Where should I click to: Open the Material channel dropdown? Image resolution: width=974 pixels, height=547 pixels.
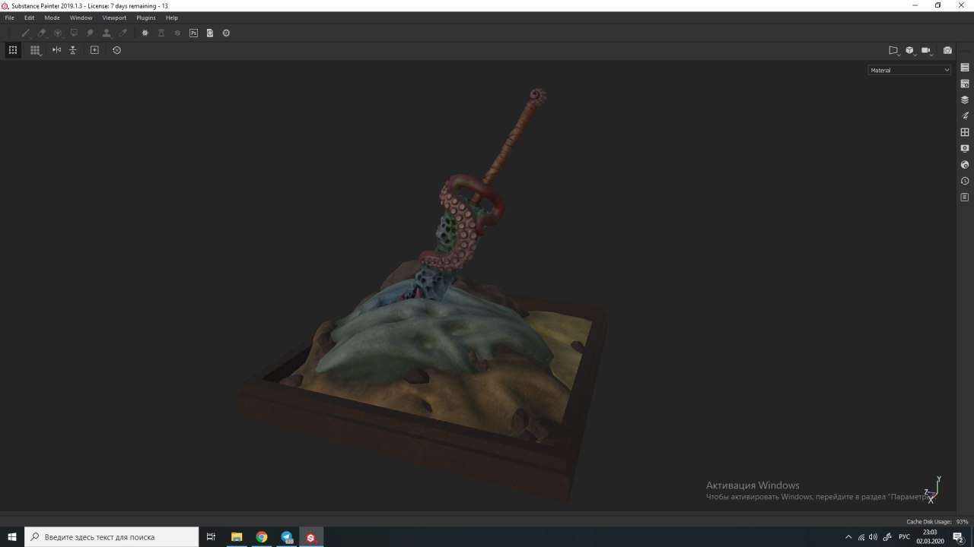click(909, 70)
